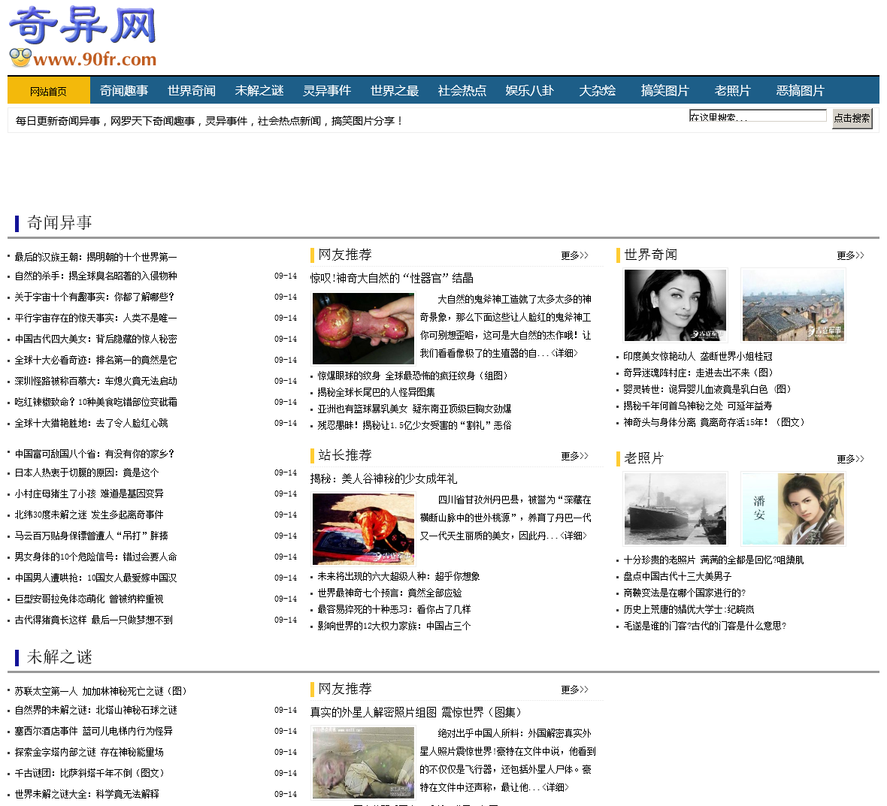Open article 塞西尔酒店事件 蓝可儿电梯内行为怪异
Viewport: 887px width, 806px height.
[x=93, y=732]
